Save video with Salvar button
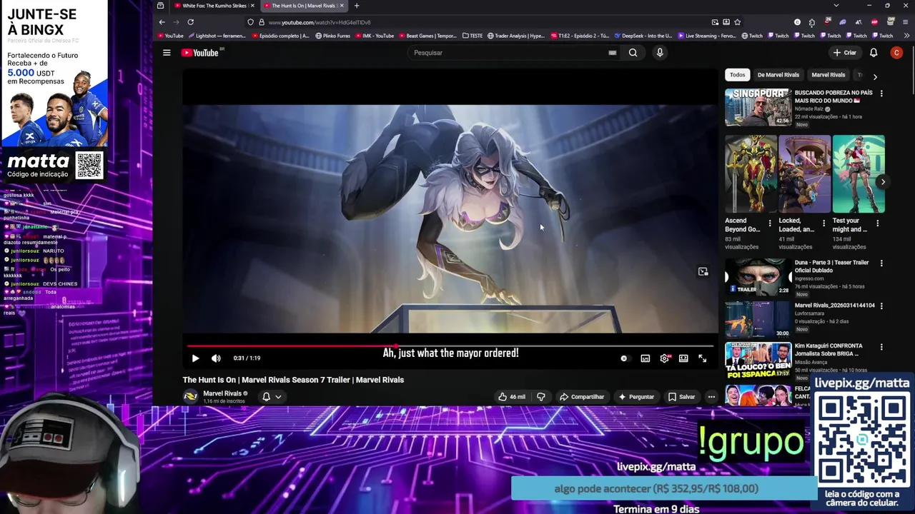This screenshot has height=514, width=915. tap(682, 397)
